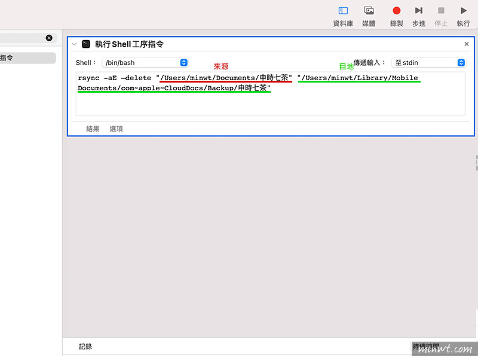Click the 記錄 log label
This screenshot has height=356, width=478.
point(85,346)
